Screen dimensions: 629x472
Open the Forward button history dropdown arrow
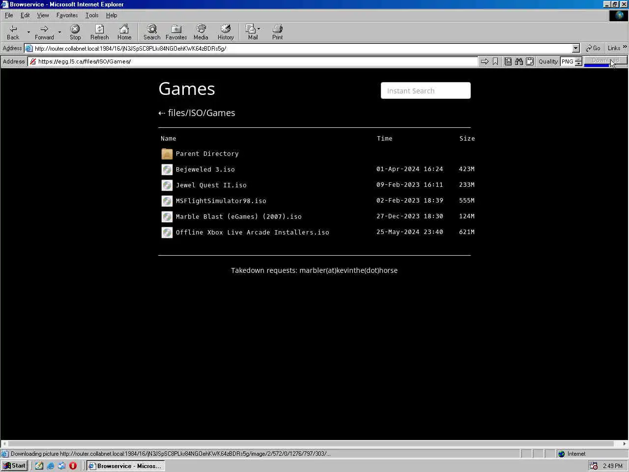point(59,32)
